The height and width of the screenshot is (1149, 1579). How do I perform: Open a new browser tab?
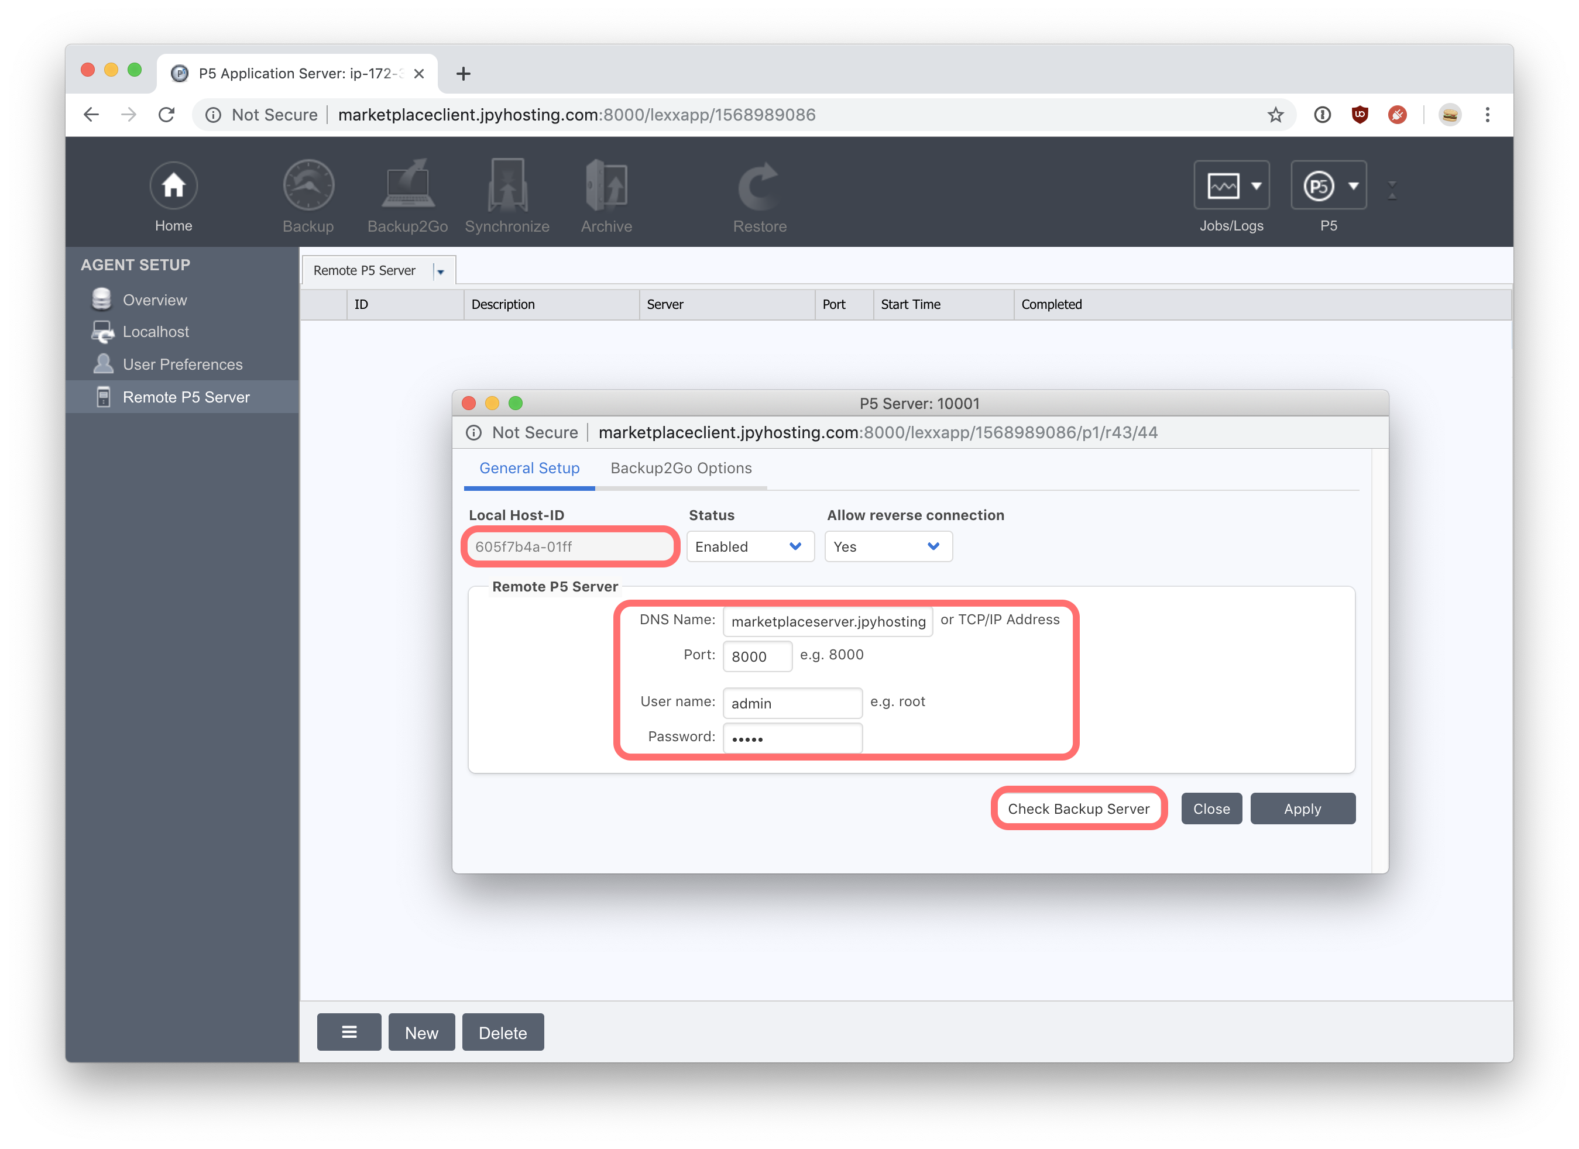(464, 74)
